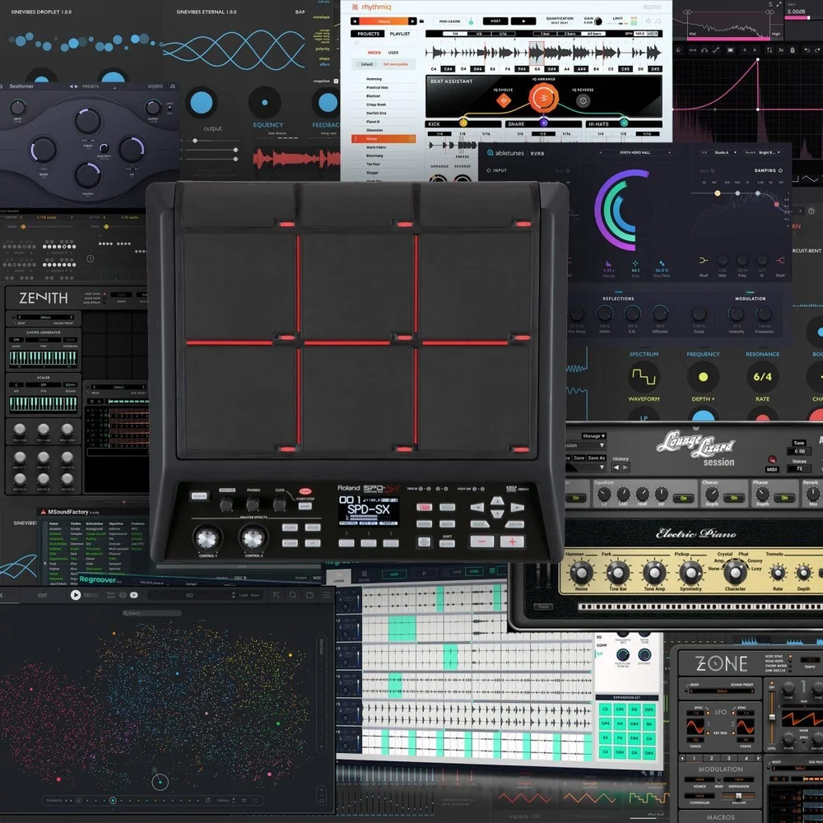Click 'Get more packs' link
The width and height of the screenshot is (823, 823).
(x=395, y=64)
